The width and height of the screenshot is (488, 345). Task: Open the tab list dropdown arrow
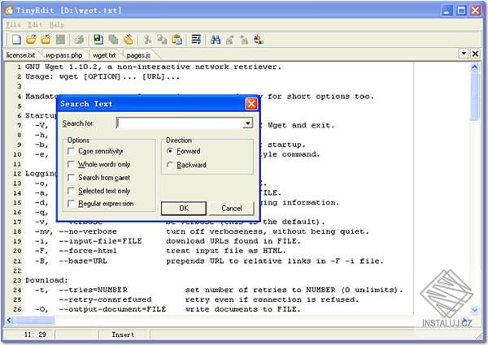(464, 54)
